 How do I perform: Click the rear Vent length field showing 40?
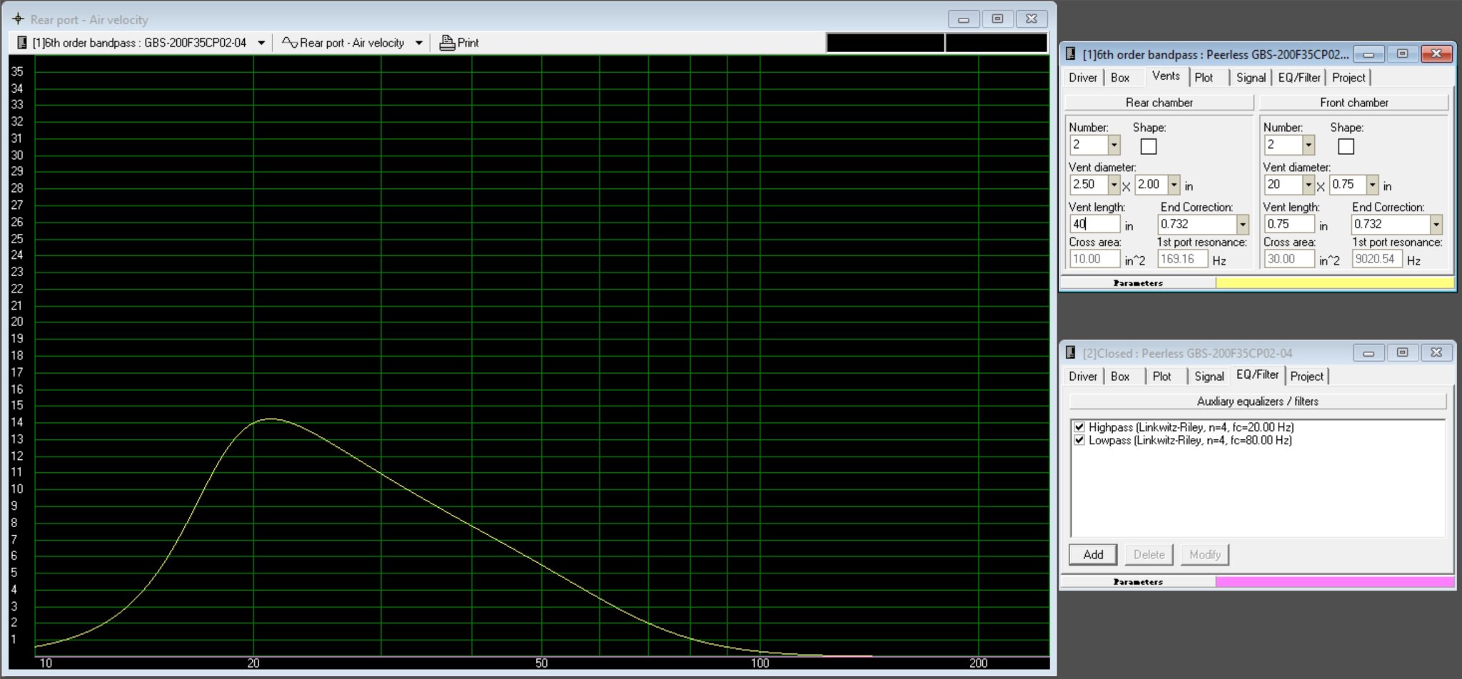click(x=1094, y=224)
